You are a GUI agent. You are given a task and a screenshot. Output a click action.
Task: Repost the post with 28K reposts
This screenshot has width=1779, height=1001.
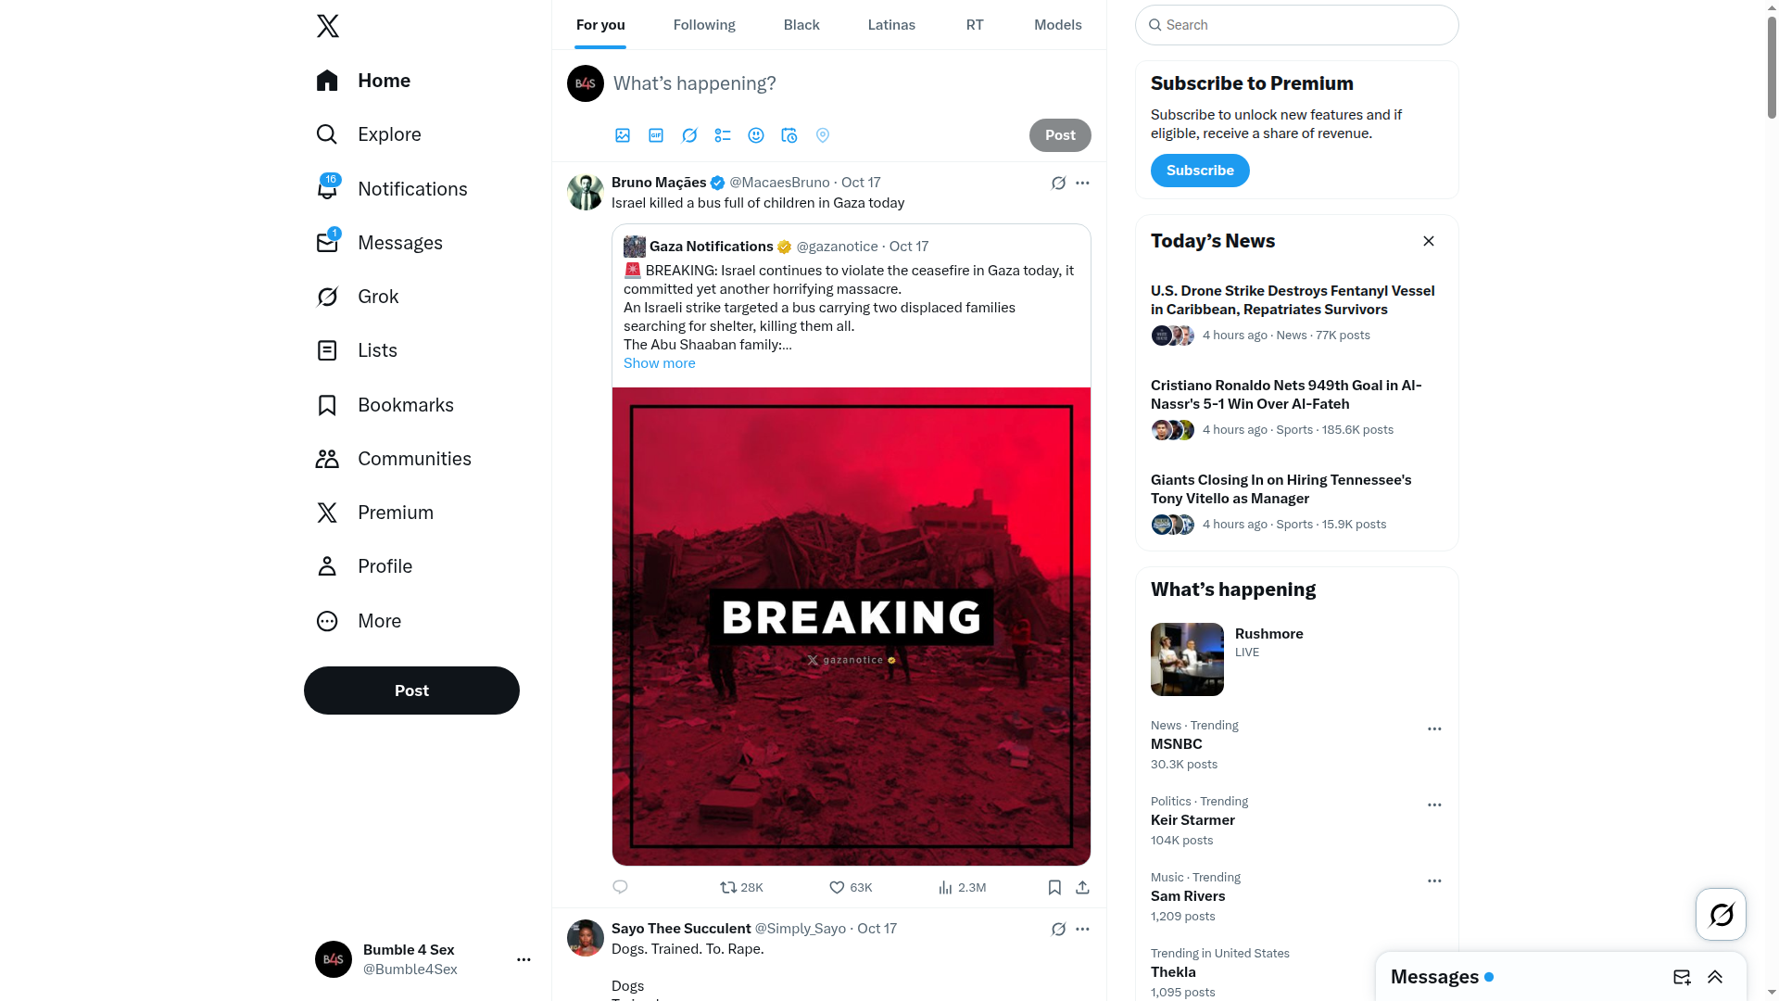728,888
